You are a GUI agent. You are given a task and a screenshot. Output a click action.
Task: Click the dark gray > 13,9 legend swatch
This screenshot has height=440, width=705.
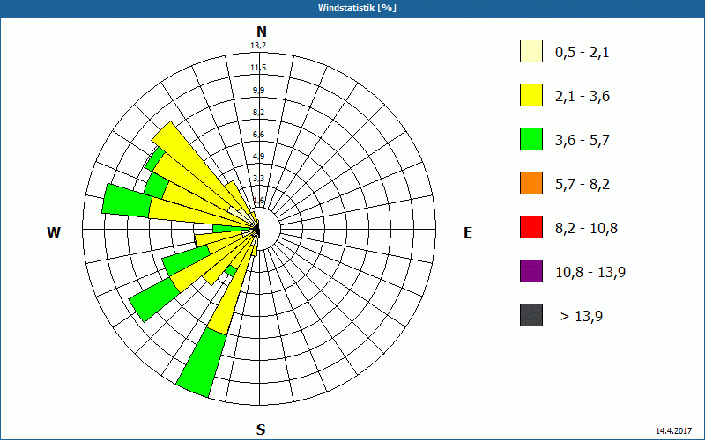[x=531, y=315]
